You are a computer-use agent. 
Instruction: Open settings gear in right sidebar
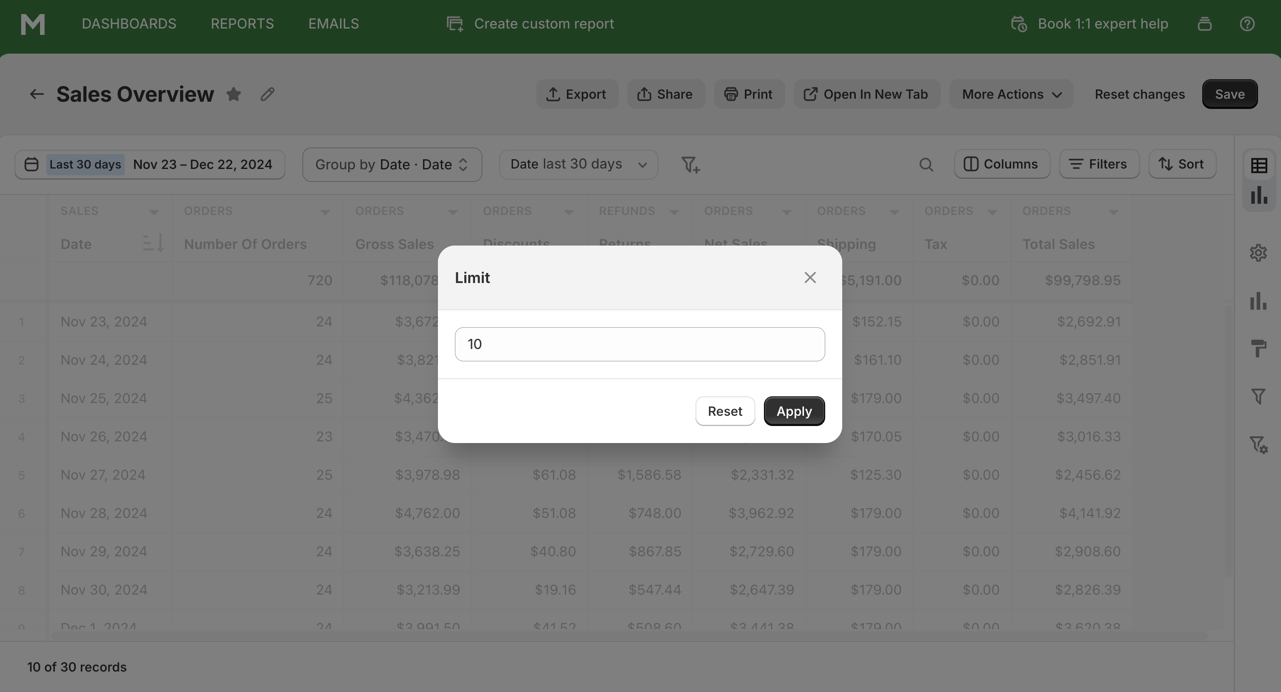(1258, 253)
